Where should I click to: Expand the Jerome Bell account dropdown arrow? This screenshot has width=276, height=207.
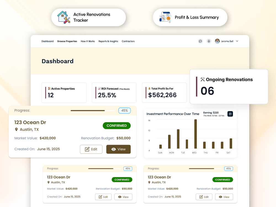[x=237, y=41]
